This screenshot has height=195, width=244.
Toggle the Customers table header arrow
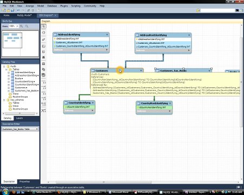click(141, 70)
